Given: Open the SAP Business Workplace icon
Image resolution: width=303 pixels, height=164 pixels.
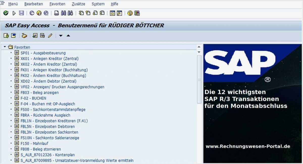Looking at the screenshot, I should (x=24, y=36).
